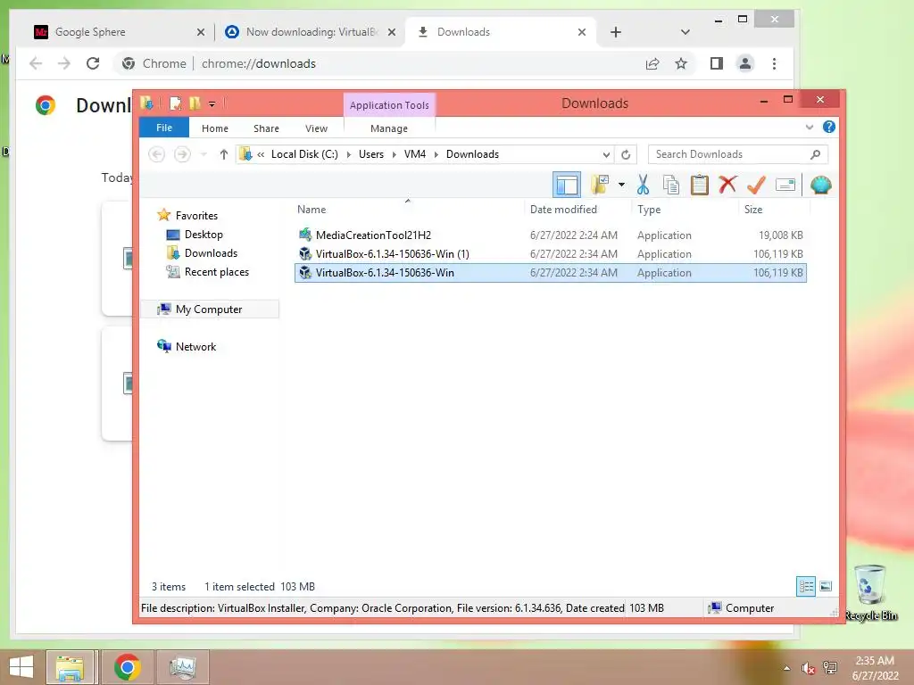The image size is (914, 685).
Task: Click Explorer Forward navigation arrow
Action: coord(182,154)
